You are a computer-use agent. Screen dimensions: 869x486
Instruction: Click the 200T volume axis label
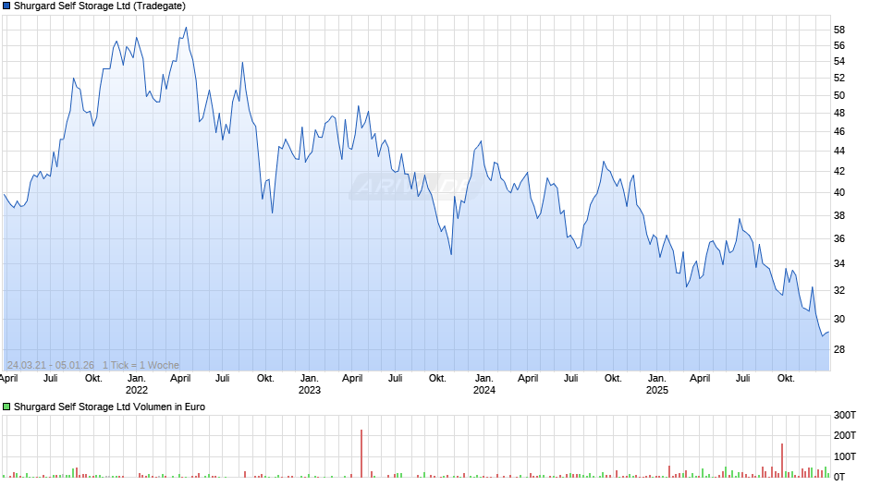tap(845, 435)
